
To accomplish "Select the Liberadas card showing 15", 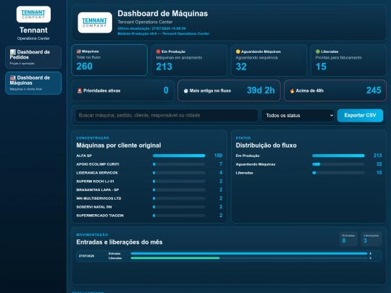I will (348, 60).
